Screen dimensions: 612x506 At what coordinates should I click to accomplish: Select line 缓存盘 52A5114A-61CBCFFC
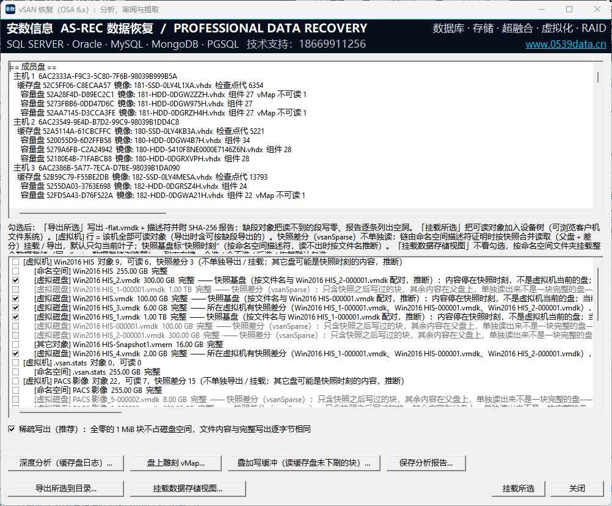pos(141,131)
